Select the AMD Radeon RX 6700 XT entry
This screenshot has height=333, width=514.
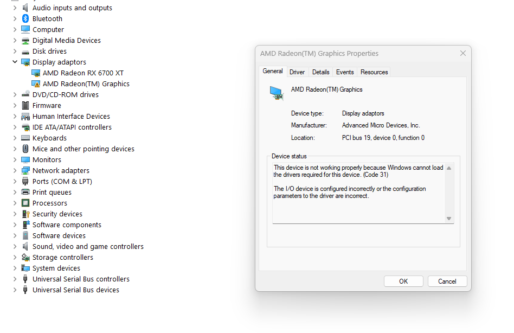coord(83,73)
